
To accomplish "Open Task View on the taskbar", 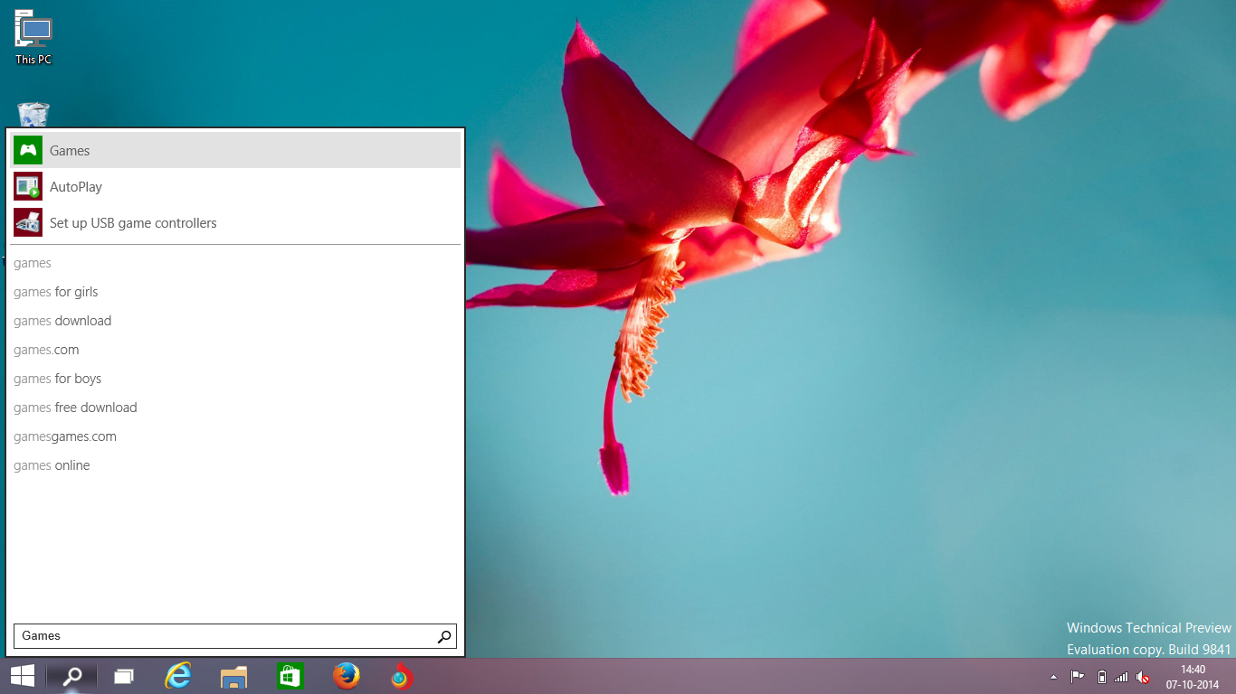I will pyautogui.click(x=124, y=676).
